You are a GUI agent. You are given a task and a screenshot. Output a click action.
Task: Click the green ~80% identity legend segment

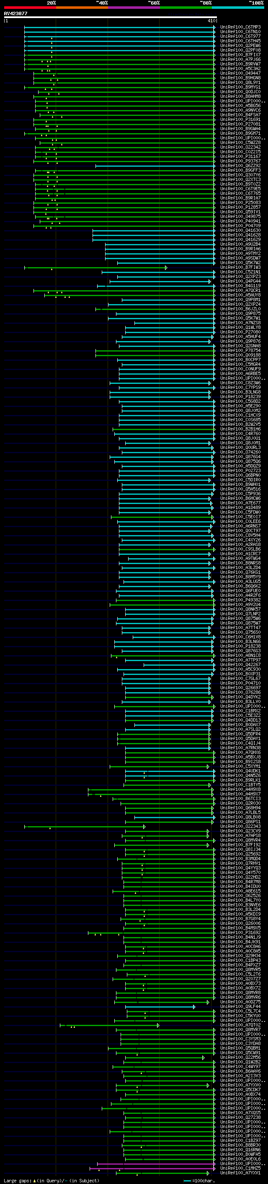pos(186,8)
